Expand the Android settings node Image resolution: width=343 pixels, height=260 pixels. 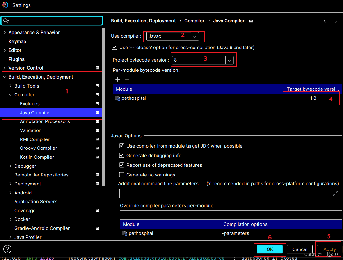pos(10,193)
